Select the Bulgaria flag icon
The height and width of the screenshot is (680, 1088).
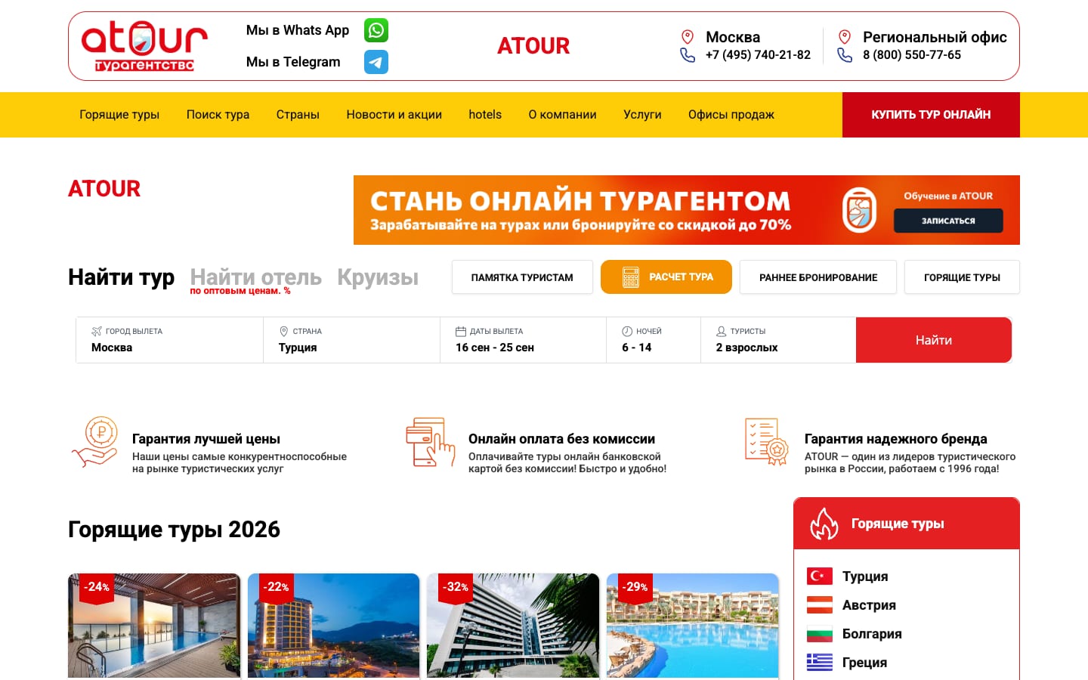coord(820,634)
